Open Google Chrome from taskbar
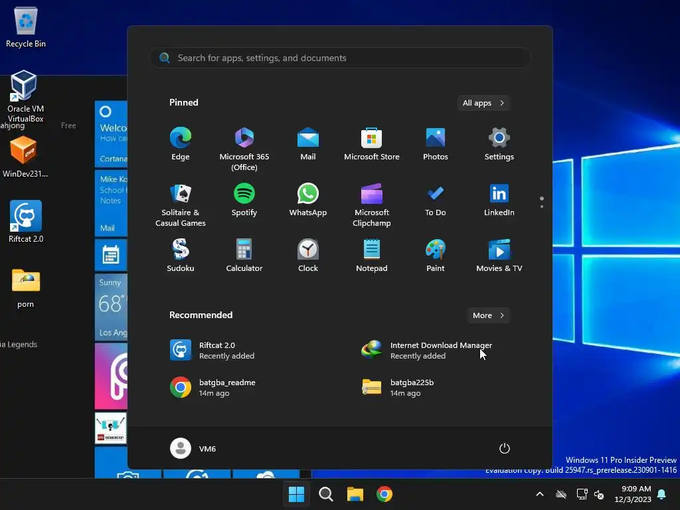680x510 pixels. (384, 494)
